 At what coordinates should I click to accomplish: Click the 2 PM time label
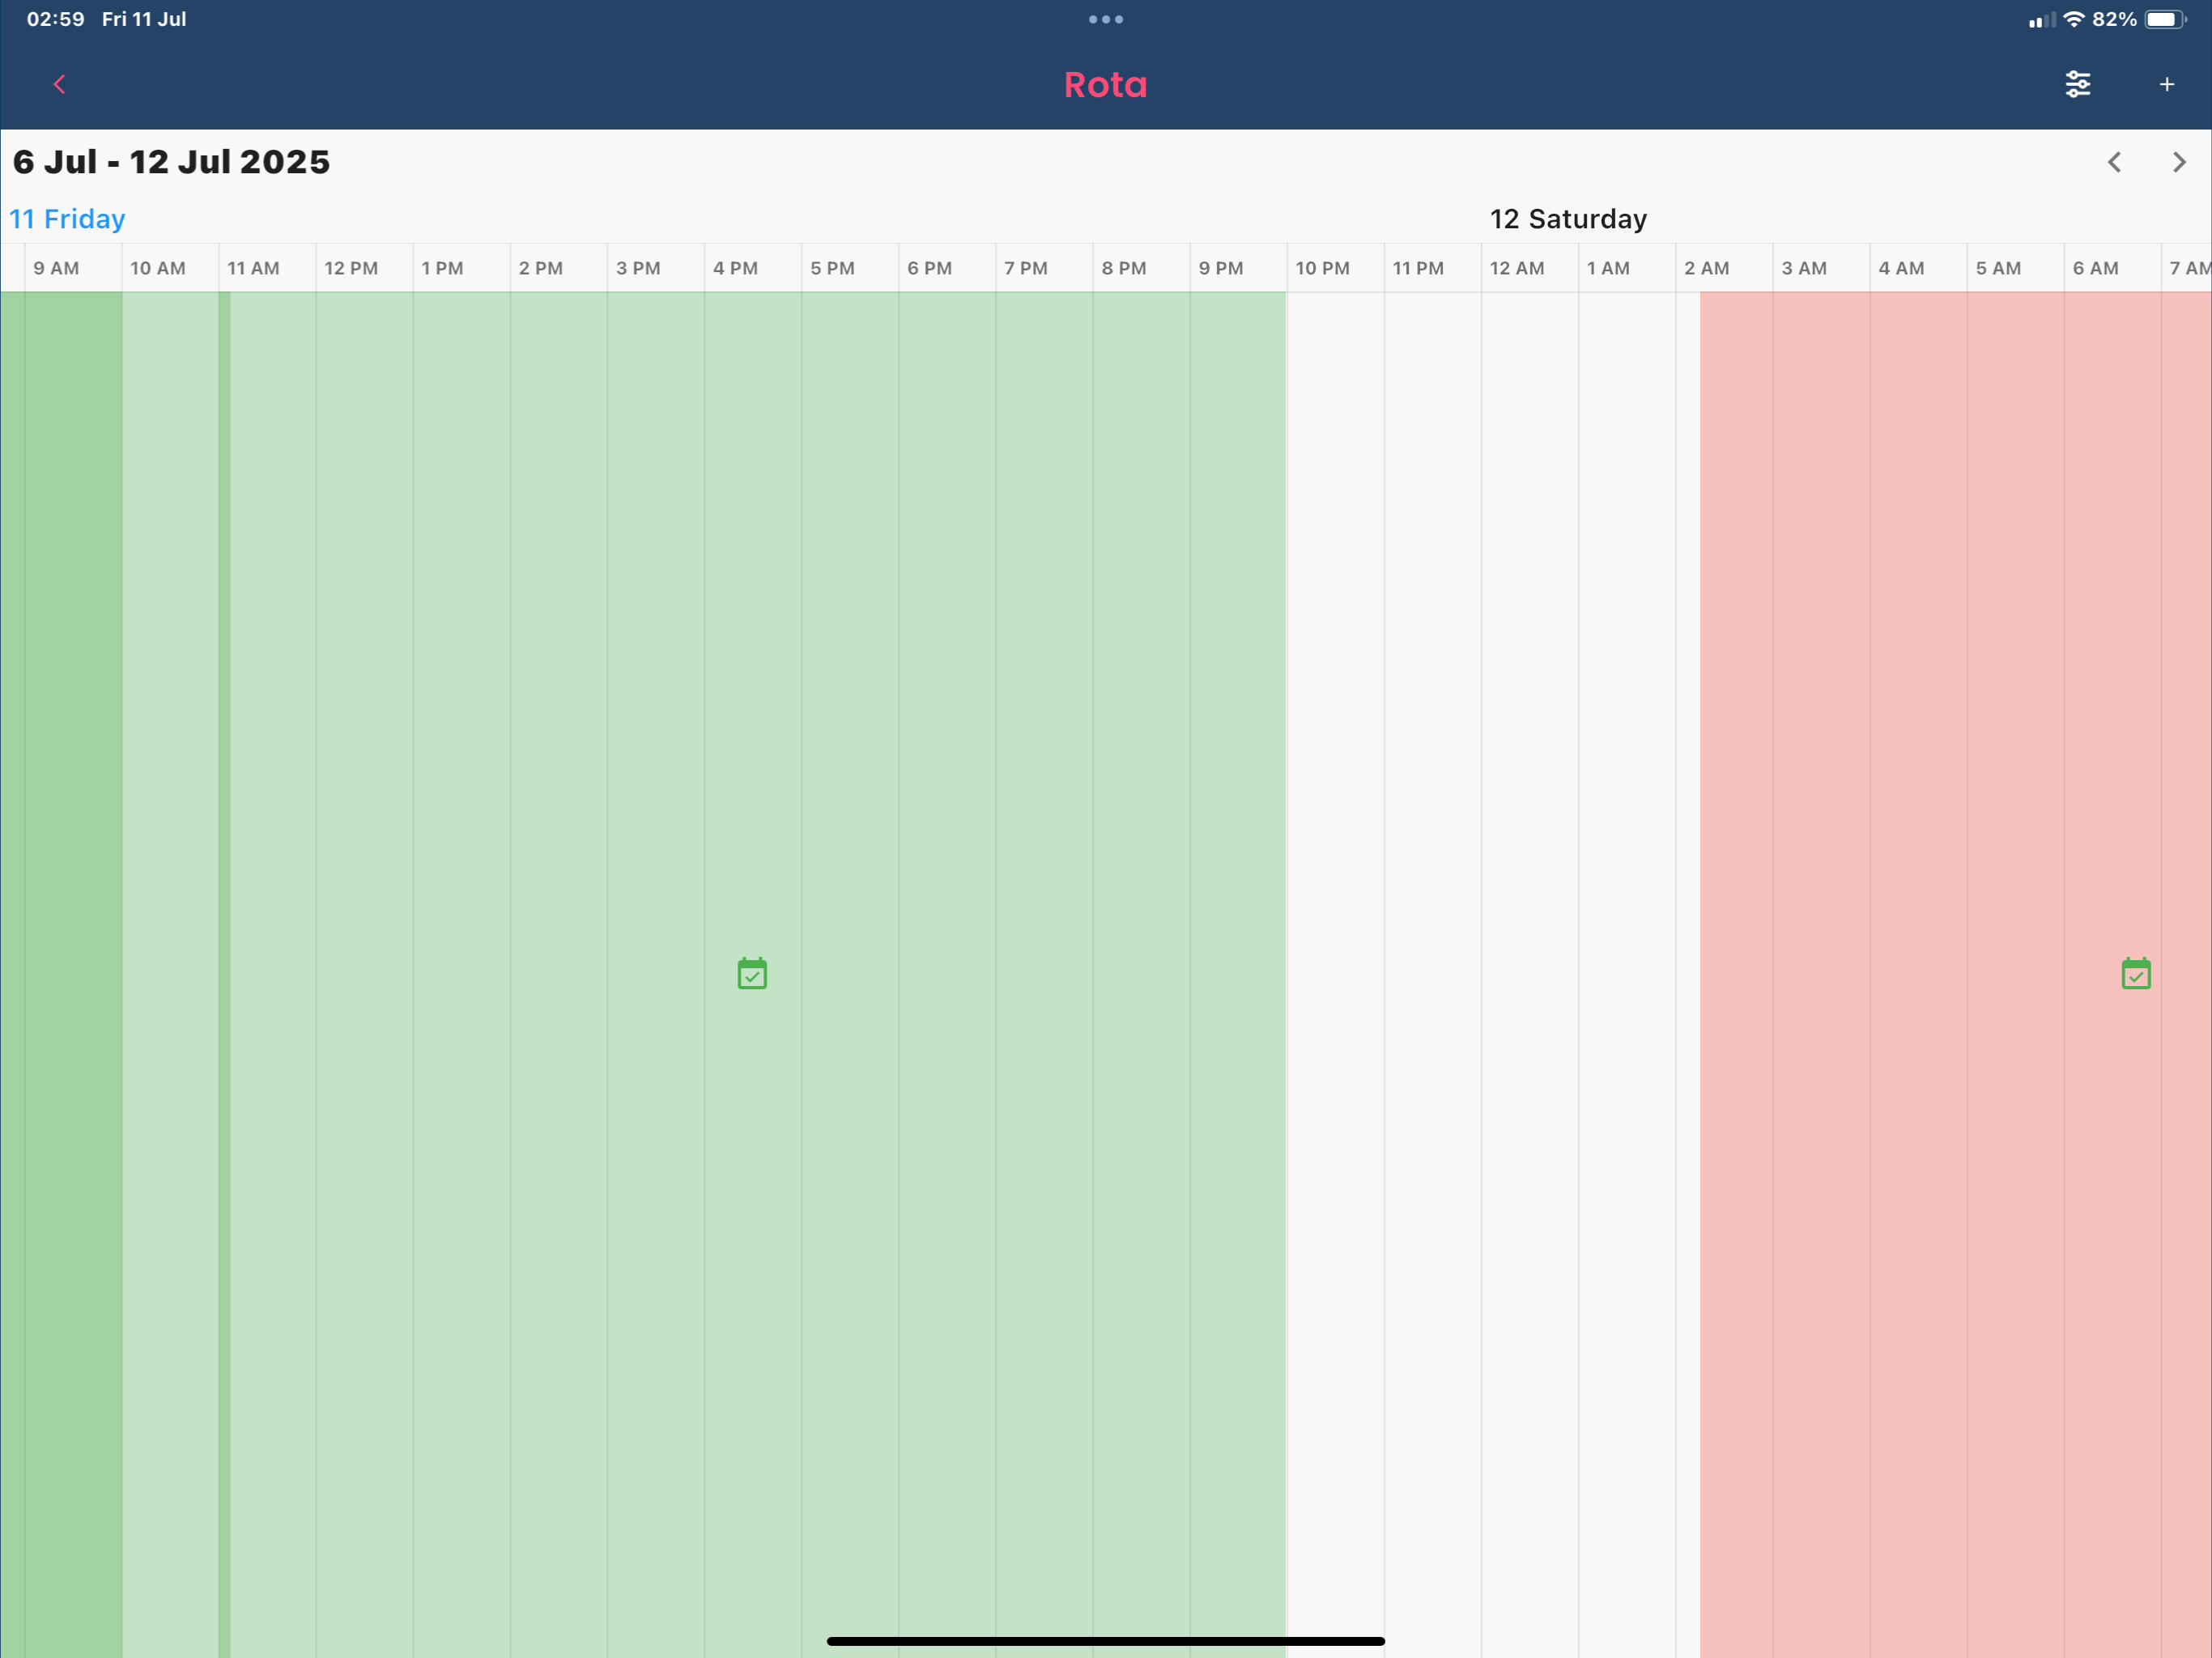coord(541,268)
